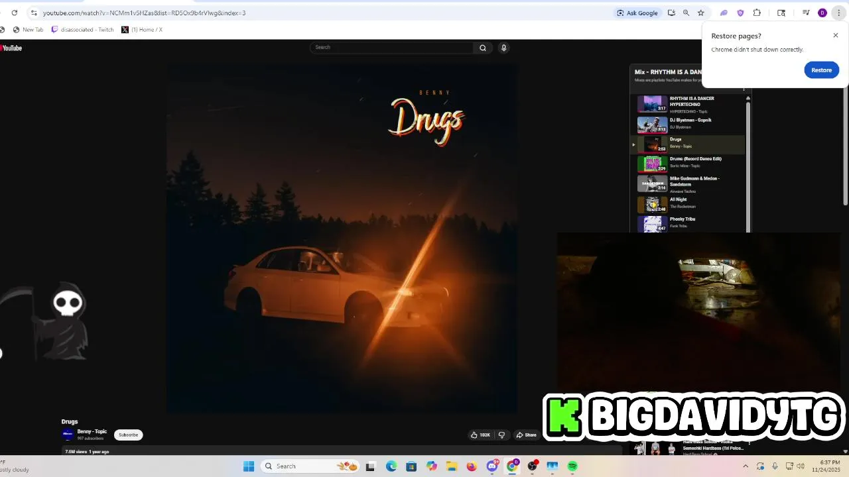This screenshot has height=477, width=849.
Task: Play Phonky Tribu from the mix list
Action: coord(688,223)
